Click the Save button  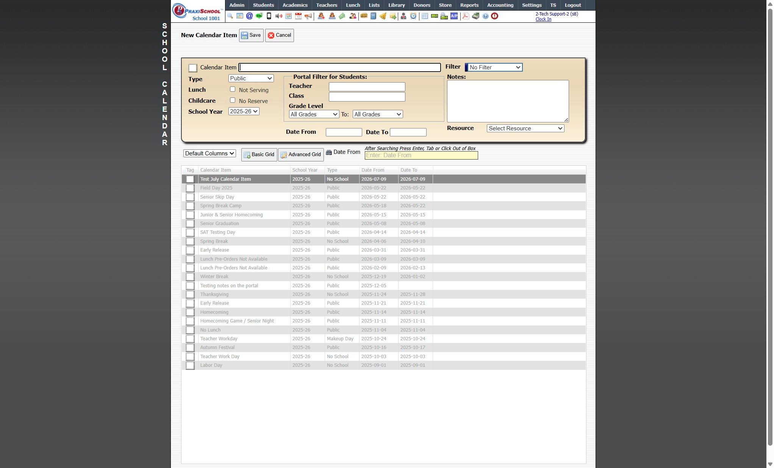(251, 35)
